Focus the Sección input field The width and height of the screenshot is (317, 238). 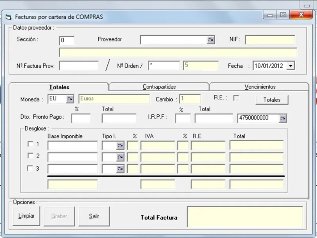point(67,41)
